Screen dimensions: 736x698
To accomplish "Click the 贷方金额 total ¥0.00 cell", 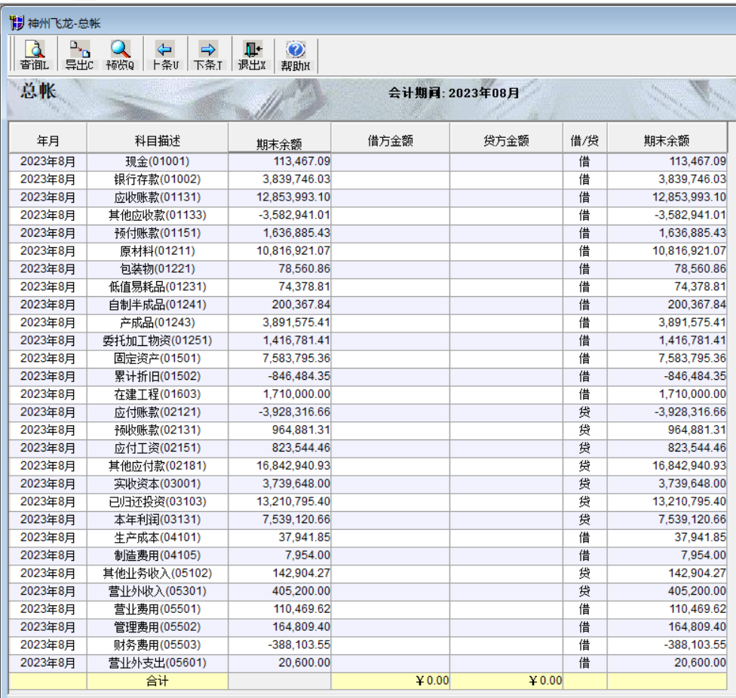I will point(506,681).
